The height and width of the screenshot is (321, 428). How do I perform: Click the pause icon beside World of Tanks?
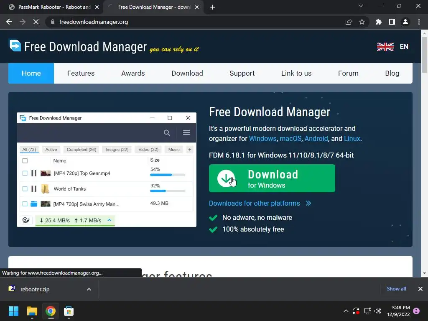34,189
